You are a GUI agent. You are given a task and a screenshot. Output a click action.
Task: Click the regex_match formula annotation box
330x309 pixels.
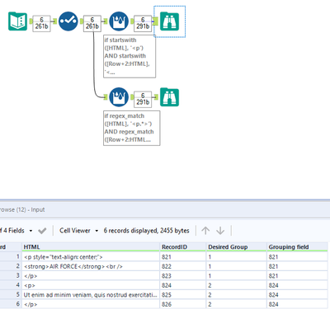coord(132,128)
